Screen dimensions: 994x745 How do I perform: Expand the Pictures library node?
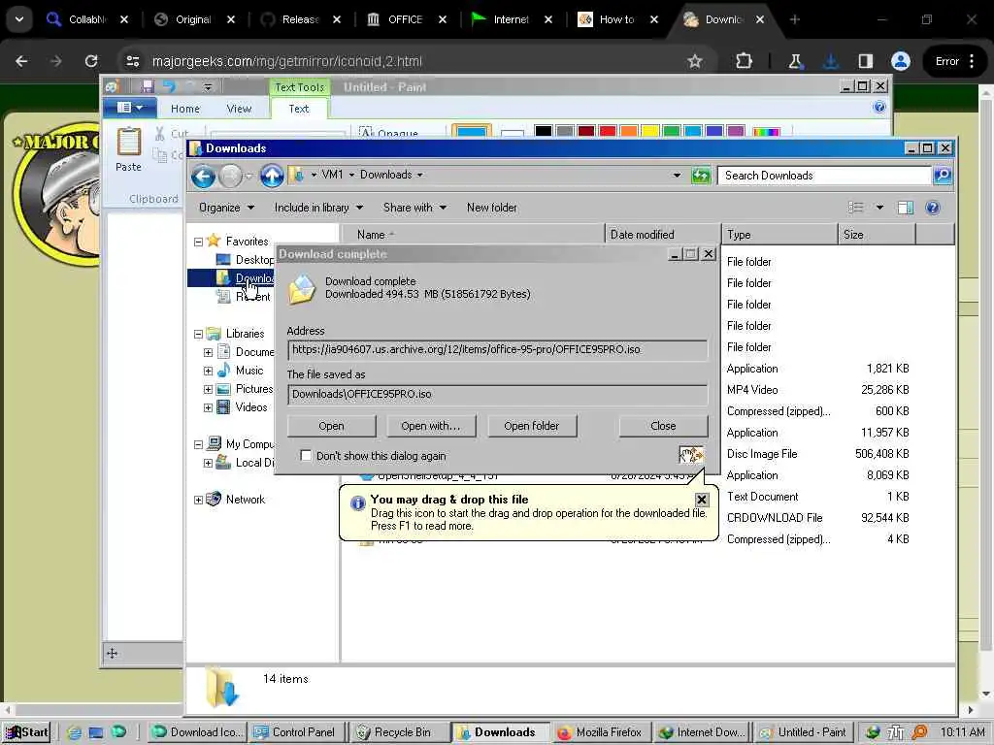(208, 389)
